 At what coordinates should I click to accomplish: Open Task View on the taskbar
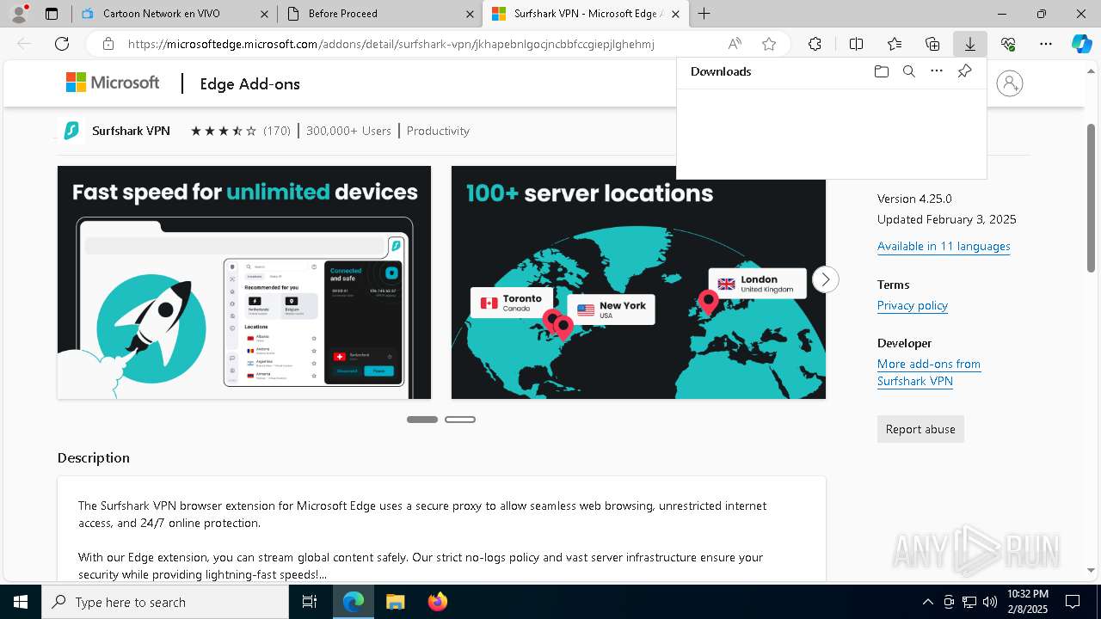(x=310, y=602)
